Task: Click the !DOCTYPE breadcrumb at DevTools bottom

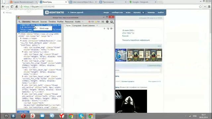Action: (23, 112)
